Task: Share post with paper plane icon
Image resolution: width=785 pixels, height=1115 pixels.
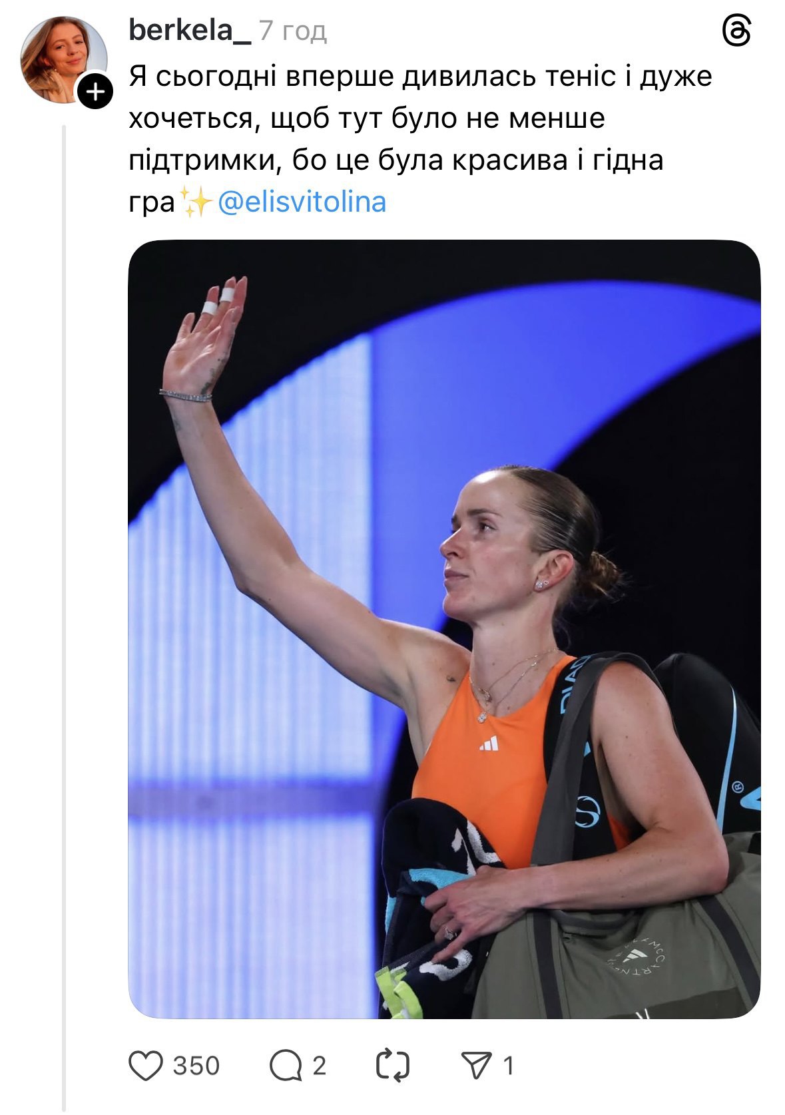Action: (x=476, y=1065)
